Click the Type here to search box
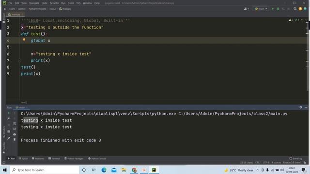 click(44, 170)
